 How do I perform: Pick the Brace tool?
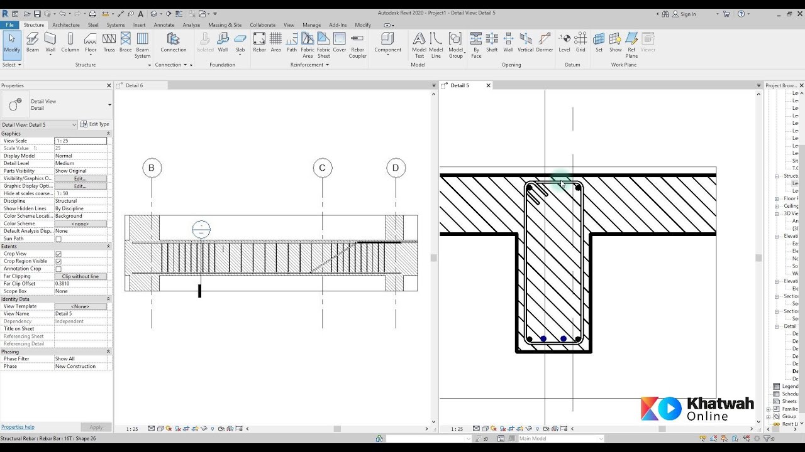coord(125,42)
